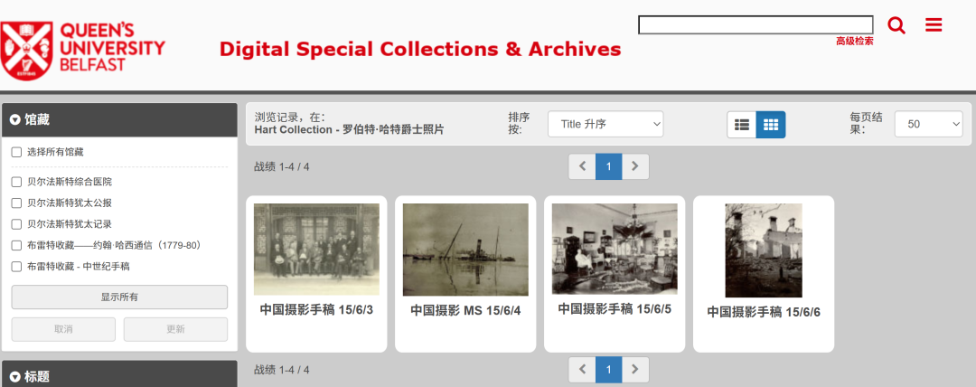Switch to grid view icon
This screenshot has width=976, height=387.
coord(771,125)
